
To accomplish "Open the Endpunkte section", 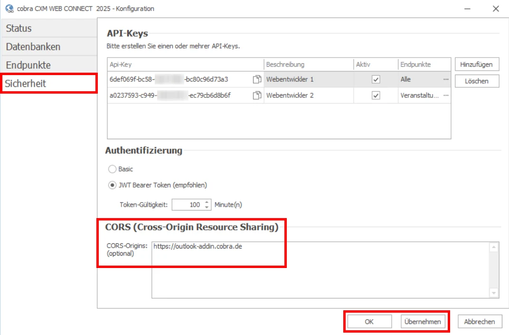I will pos(49,65).
